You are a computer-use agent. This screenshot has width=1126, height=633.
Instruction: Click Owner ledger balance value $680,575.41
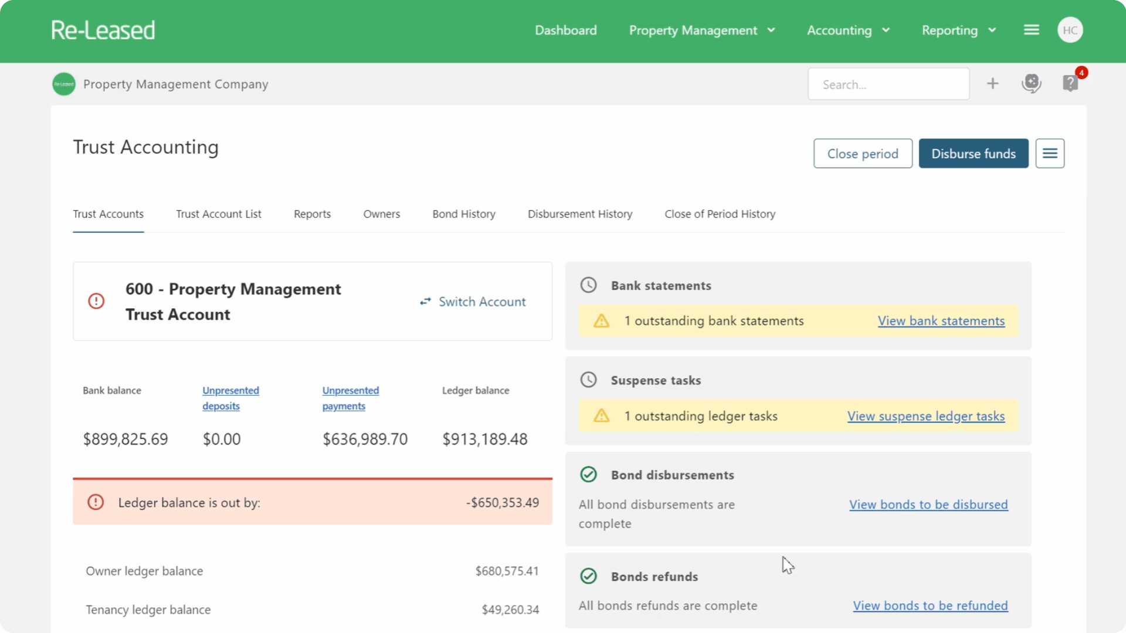click(507, 571)
